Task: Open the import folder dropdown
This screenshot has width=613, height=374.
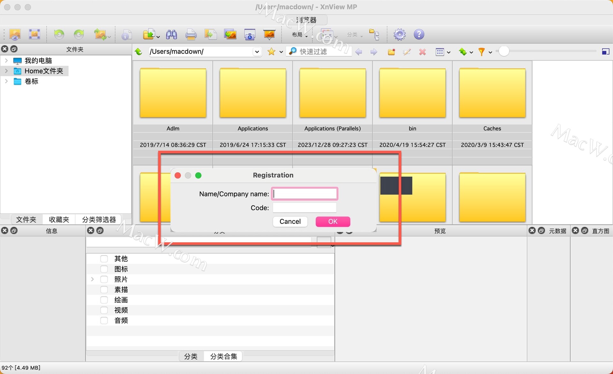Action: 158,37
